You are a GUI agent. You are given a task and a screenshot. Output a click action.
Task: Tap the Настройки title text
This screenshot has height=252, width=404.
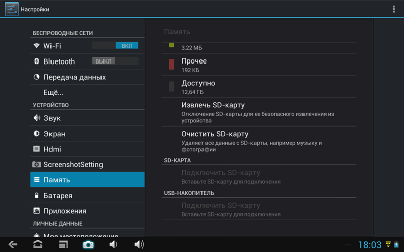(x=35, y=9)
